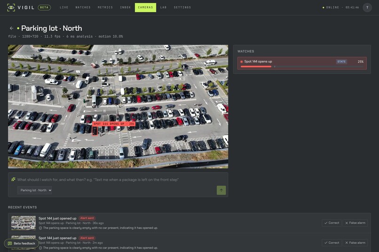Image resolution: width=379 pixels, height=252 pixels.
Task: Switch to the Metrics tab
Action: (x=105, y=8)
